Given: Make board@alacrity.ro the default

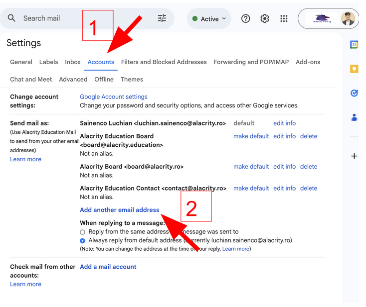Looking at the screenshot, I should pos(251,167).
